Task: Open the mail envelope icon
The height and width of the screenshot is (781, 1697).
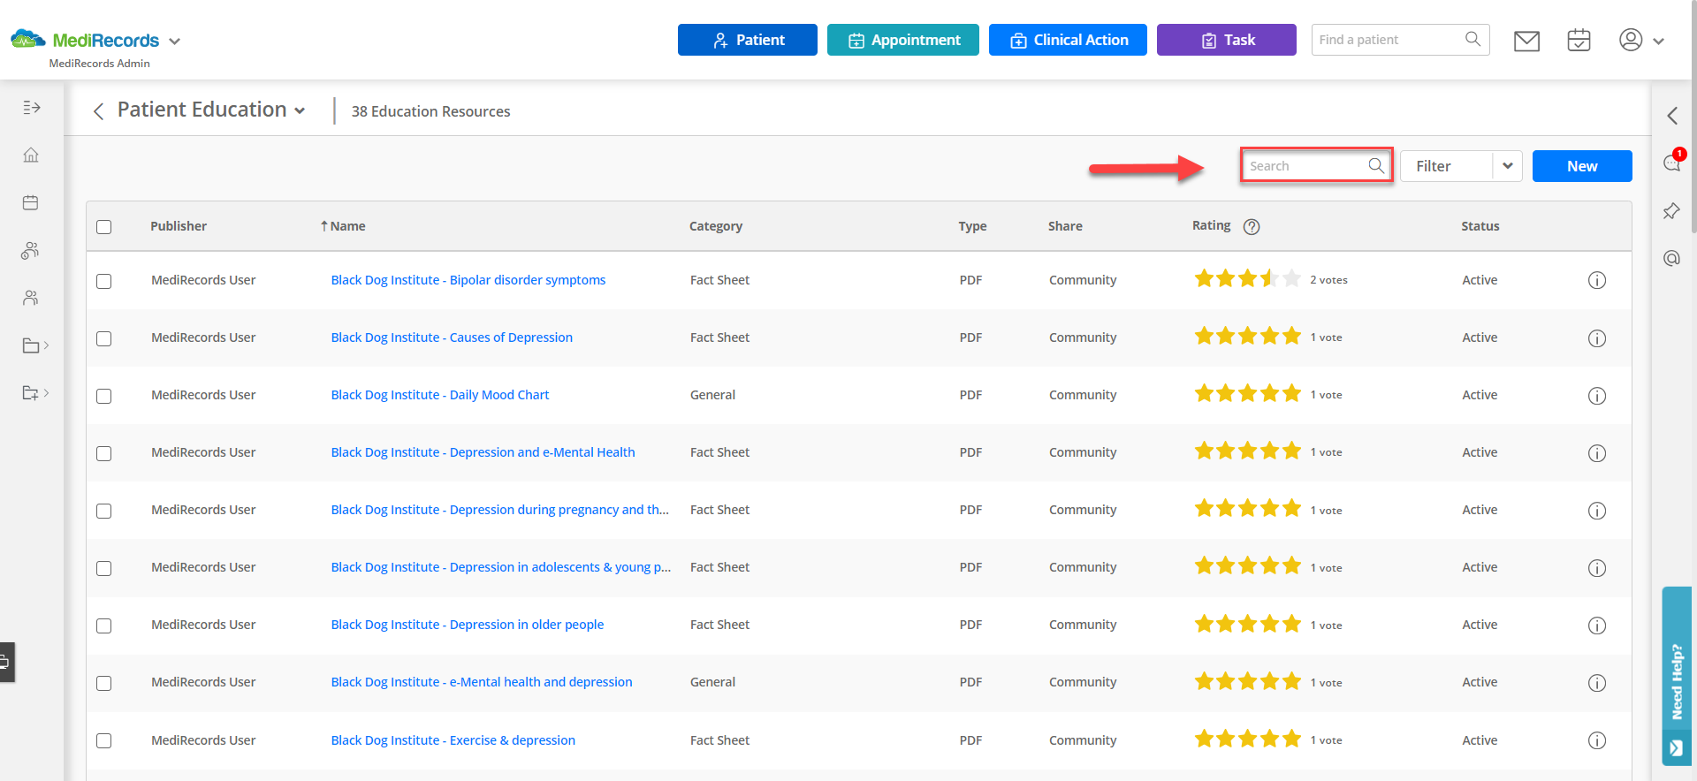Action: click(1526, 41)
